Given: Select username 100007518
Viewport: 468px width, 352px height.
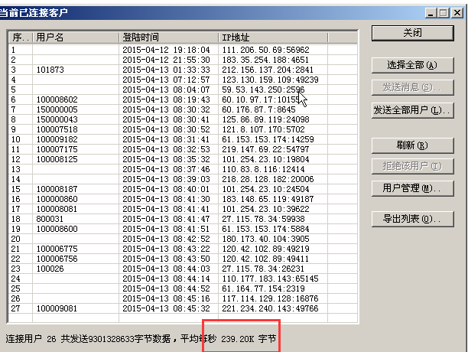Looking at the screenshot, I should [x=57, y=129].
